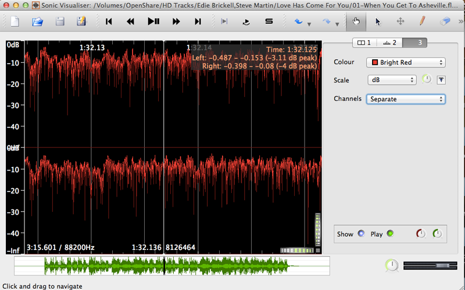465x290 pixels.
Task: Click the normalize visible area button
Action: 441,80
